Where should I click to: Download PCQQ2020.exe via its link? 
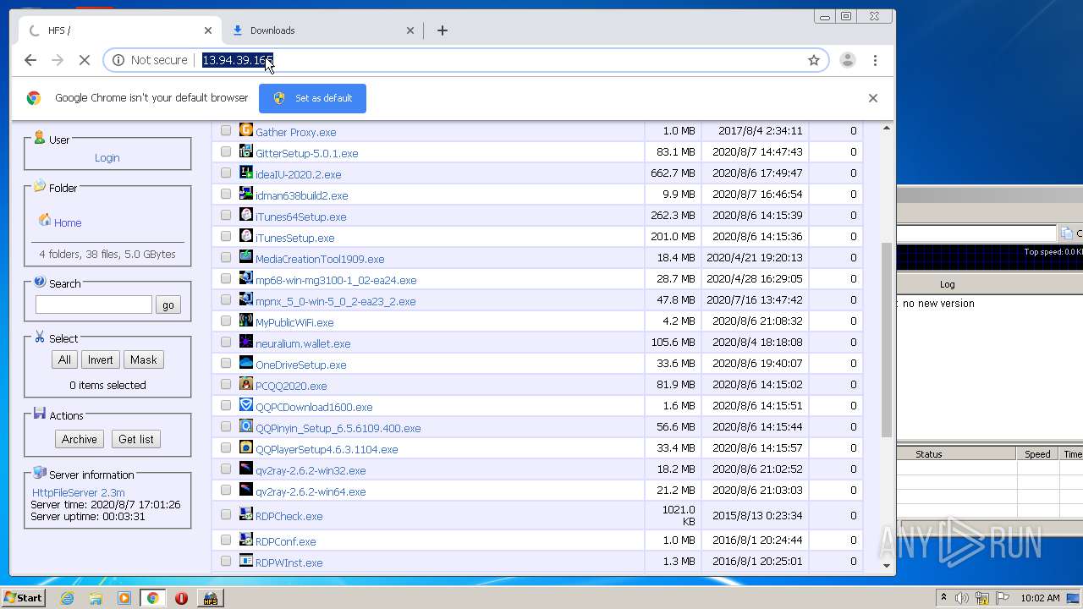(291, 386)
